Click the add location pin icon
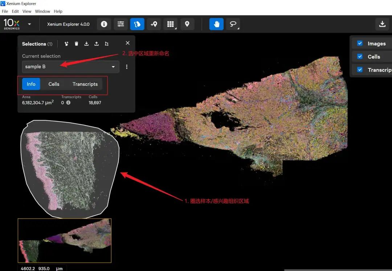Screen dimensions: 392x271 click(x=187, y=24)
